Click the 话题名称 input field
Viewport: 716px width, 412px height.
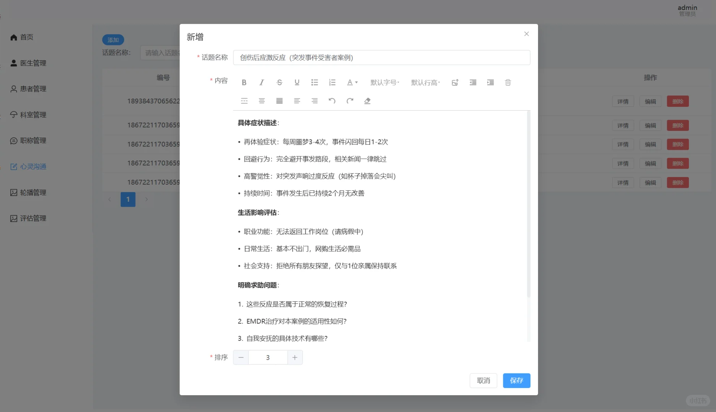pos(382,58)
